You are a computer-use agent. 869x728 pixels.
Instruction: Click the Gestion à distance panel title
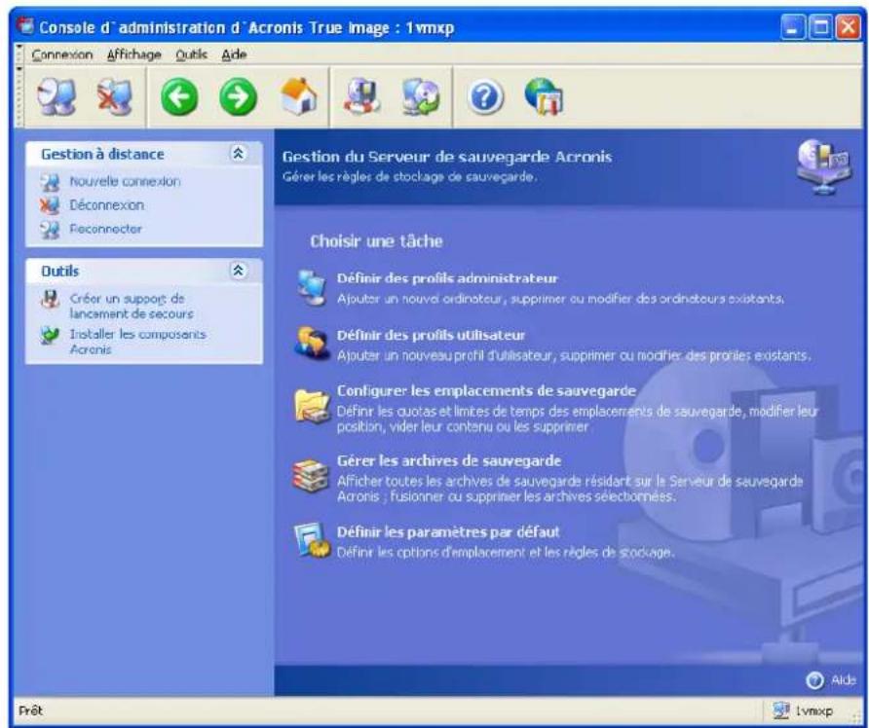[x=102, y=155]
